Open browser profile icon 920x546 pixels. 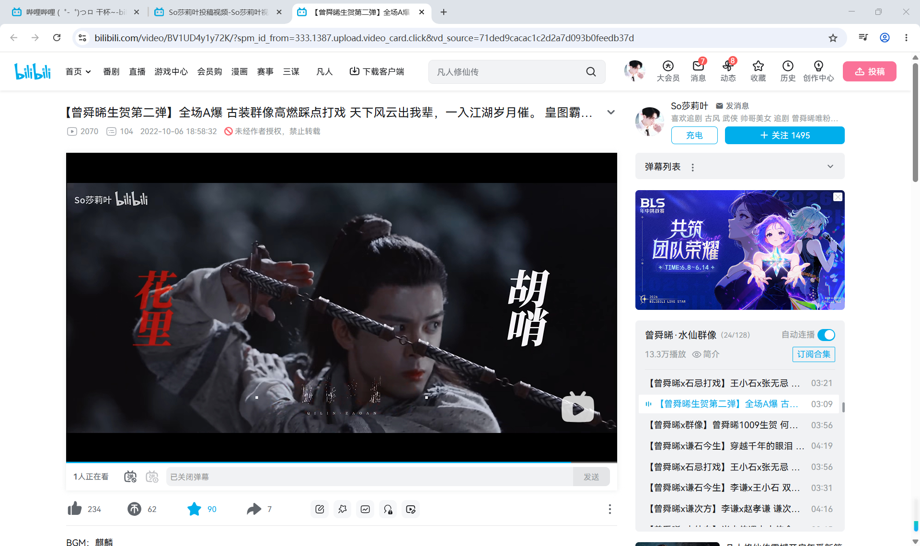885,37
